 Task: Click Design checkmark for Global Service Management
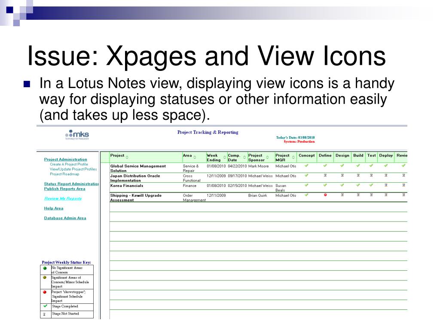tap(342, 165)
